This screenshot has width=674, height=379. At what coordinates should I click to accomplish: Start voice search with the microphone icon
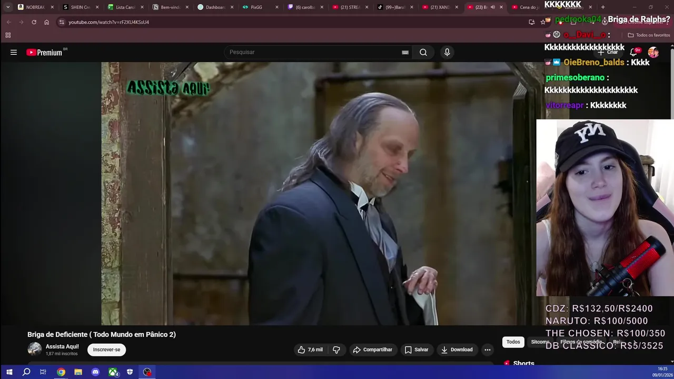(x=447, y=52)
